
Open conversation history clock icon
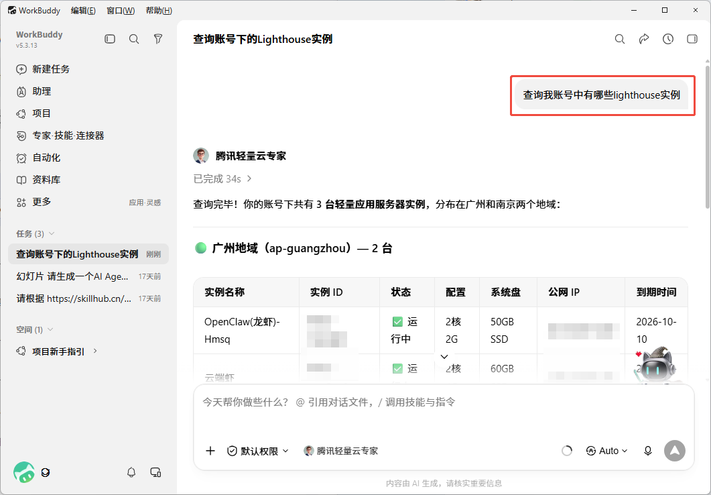coord(668,39)
